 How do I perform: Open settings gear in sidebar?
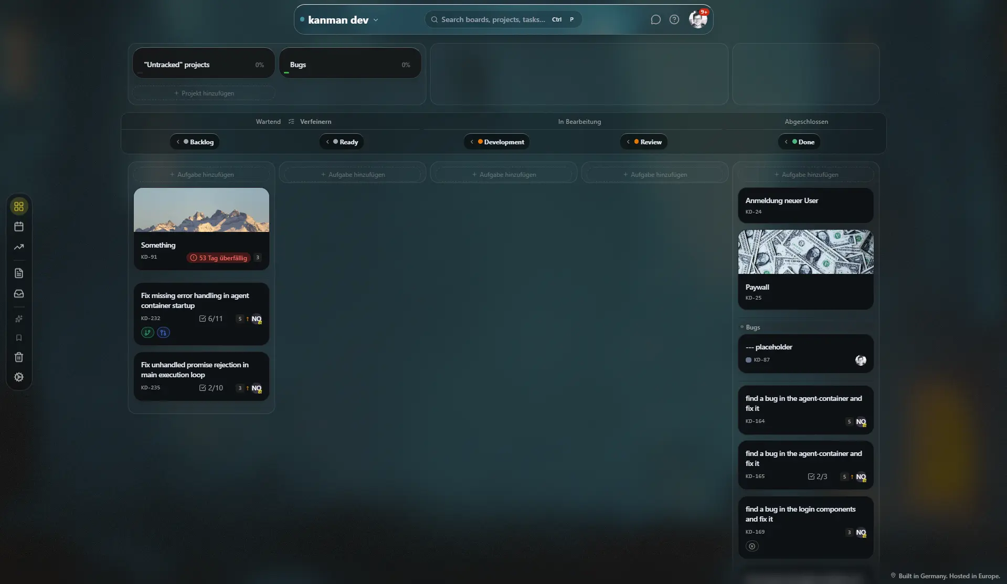tap(19, 377)
